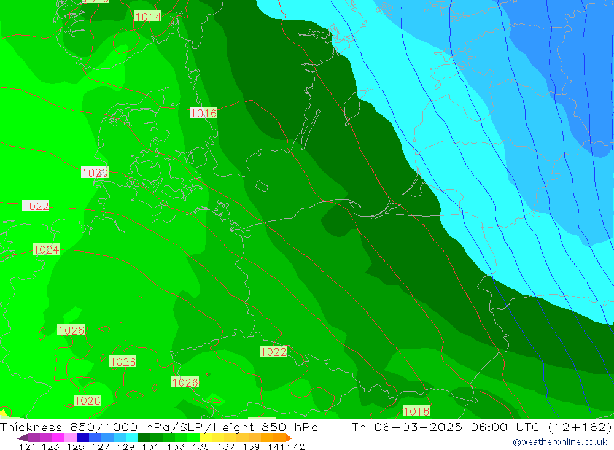Click the 1018 isobar label
Viewport: 614px width, 450px height.
click(x=416, y=411)
